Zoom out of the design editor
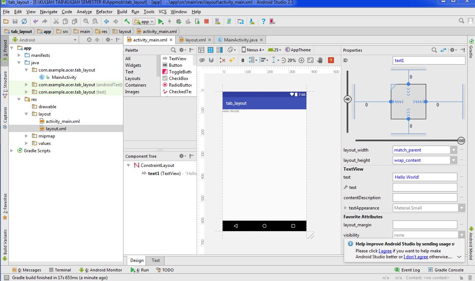The image size is (475, 281). tap(284, 60)
